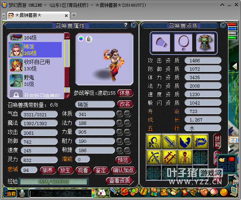This screenshot has height=200, width=241.
Task: Toggle the padlock icon on summon preview
Action: coord(89,39)
